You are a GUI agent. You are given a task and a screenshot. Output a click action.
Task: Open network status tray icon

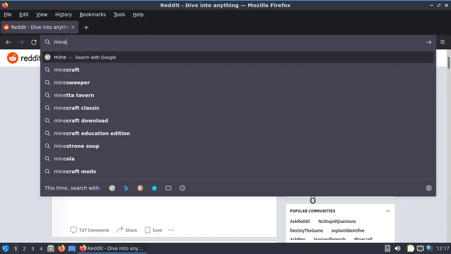tap(420, 248)
